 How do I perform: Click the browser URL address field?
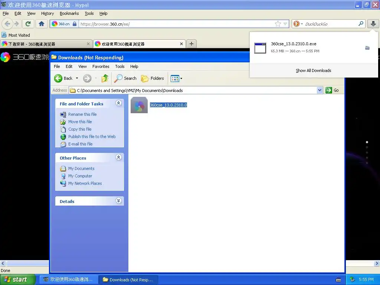coord(176,24)
